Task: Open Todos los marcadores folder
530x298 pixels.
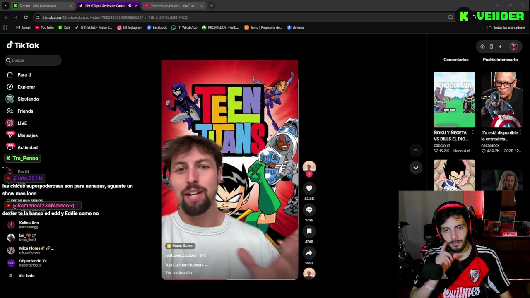Action: pos(506,28)
